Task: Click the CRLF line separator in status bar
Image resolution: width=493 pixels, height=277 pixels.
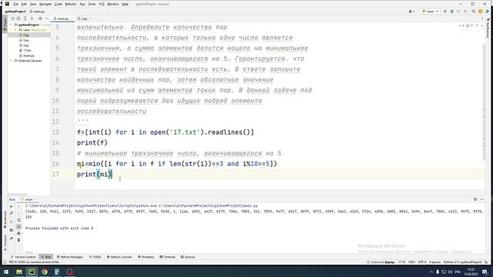Action: click(411, 262)
